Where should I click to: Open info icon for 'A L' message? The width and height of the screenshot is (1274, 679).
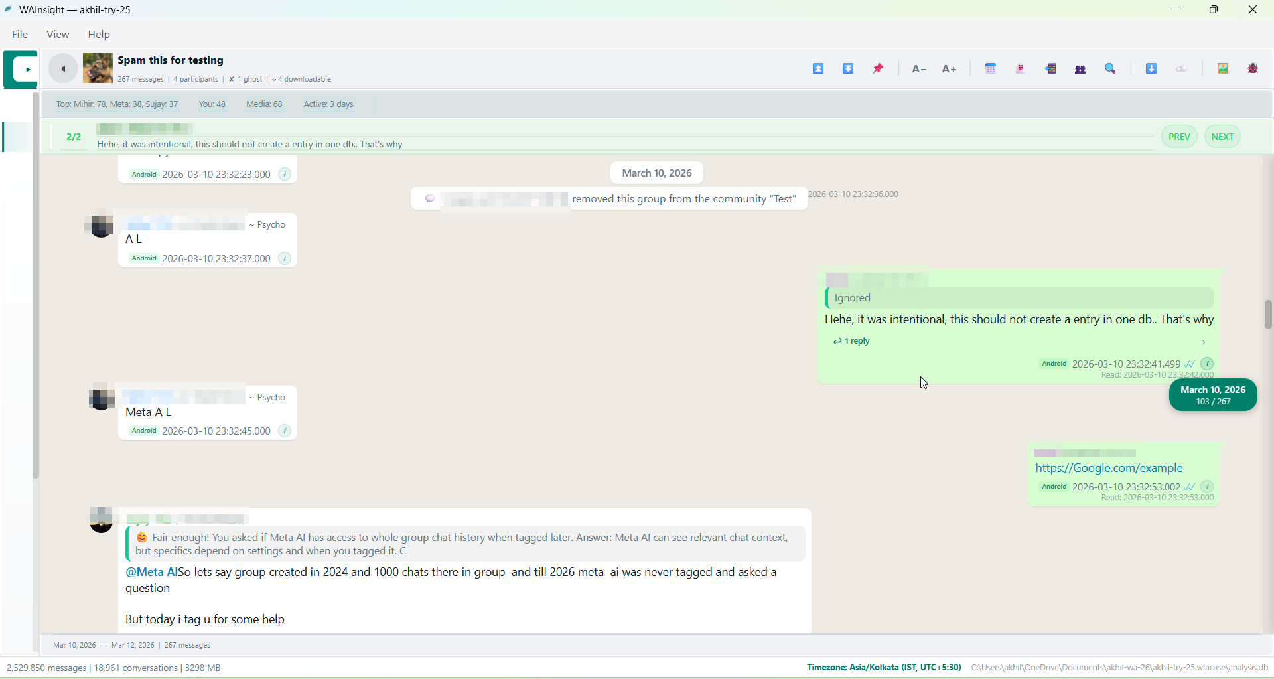point(285,258)
